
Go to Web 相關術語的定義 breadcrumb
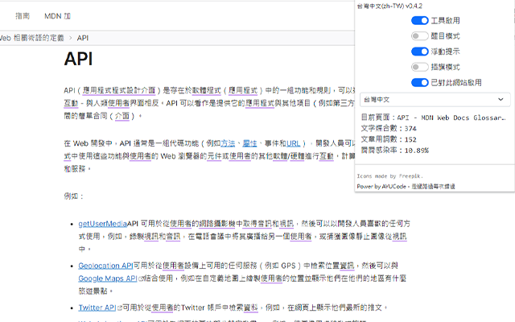tap(32, 38)
